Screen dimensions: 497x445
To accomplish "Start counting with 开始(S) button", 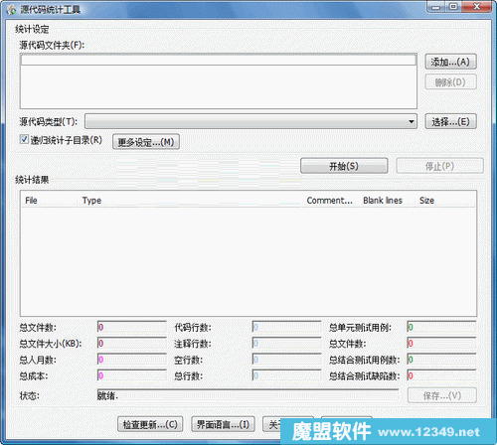I will [344, 166].
